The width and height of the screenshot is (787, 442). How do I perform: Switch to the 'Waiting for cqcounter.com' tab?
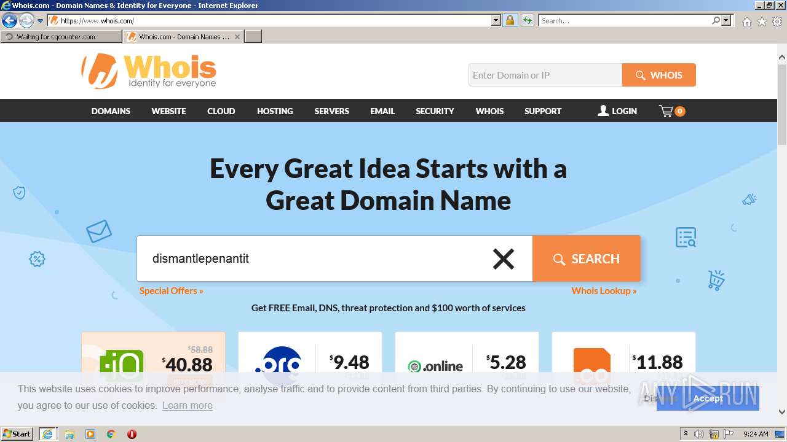(x=61, y=37)
